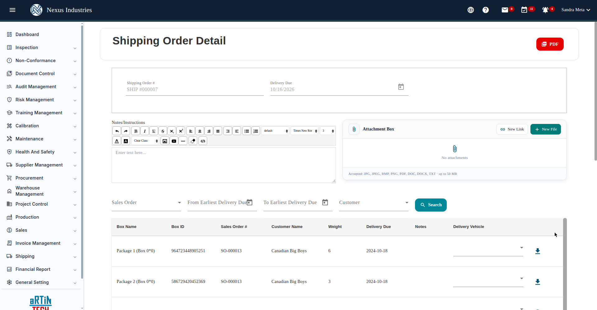Screen dimensions: 597x310
Task: Open the Sandra Meta user menu
Action: [x=576, y=10]
